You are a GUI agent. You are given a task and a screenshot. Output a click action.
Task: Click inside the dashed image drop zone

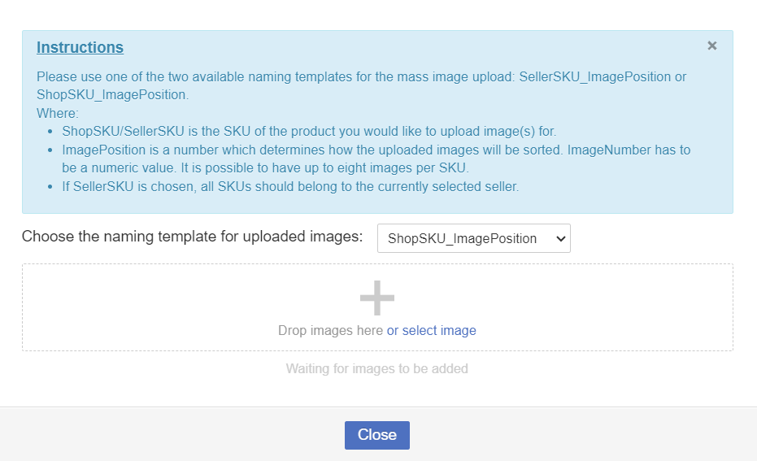163,307
